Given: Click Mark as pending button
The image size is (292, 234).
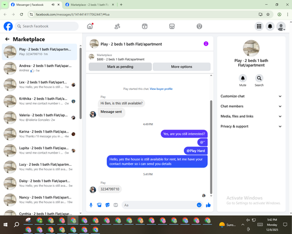Looking at the screenshot, I should point(120,67).
